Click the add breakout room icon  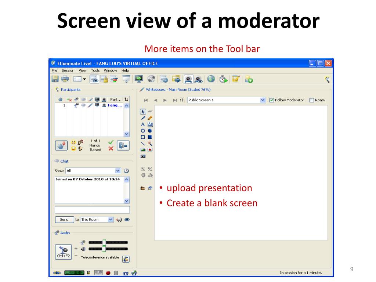point(249,79)
